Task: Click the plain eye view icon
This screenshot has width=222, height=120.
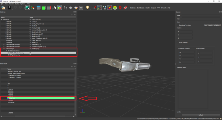Action: click(x=70, y=8)
